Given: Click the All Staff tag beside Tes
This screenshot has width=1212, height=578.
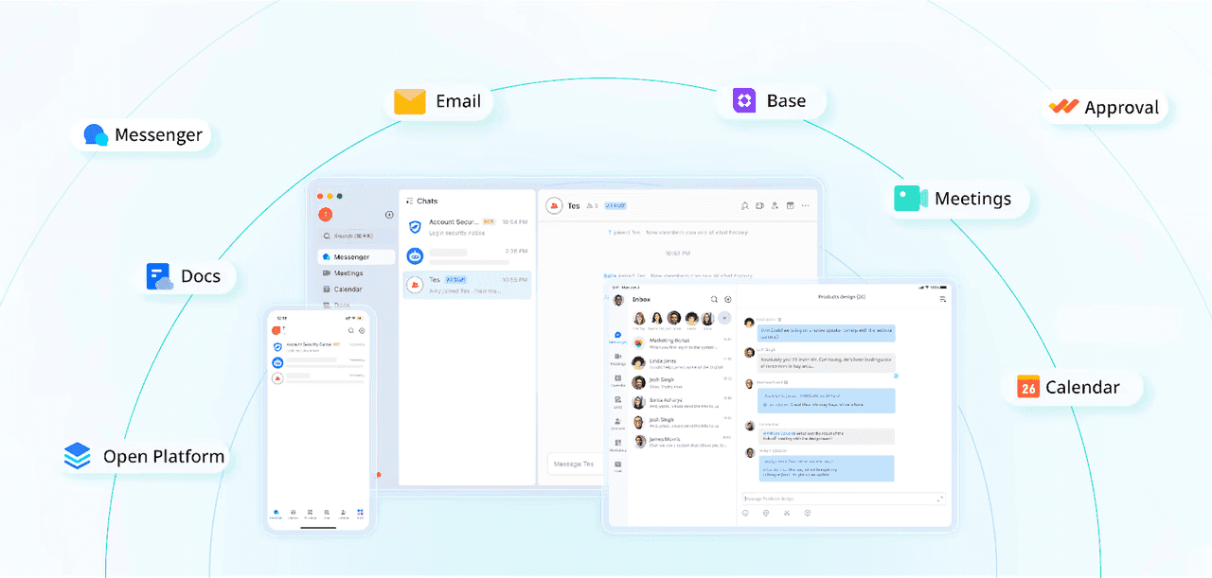Looking at the screenshot, I should tap(455, 281).
